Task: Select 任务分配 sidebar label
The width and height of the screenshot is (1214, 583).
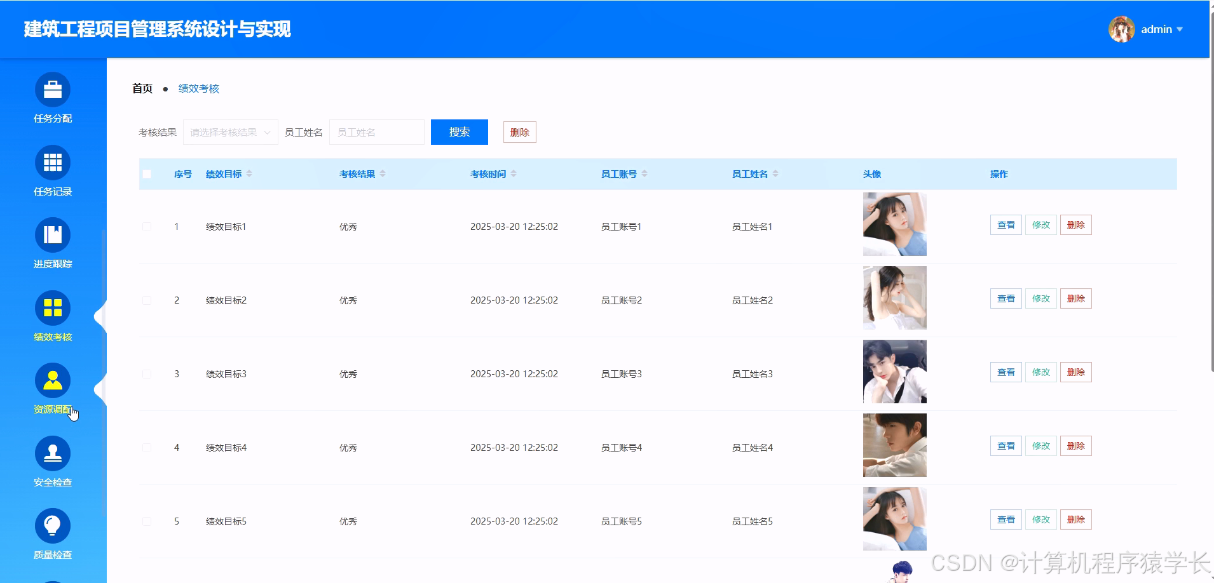Action: (53, 119)
